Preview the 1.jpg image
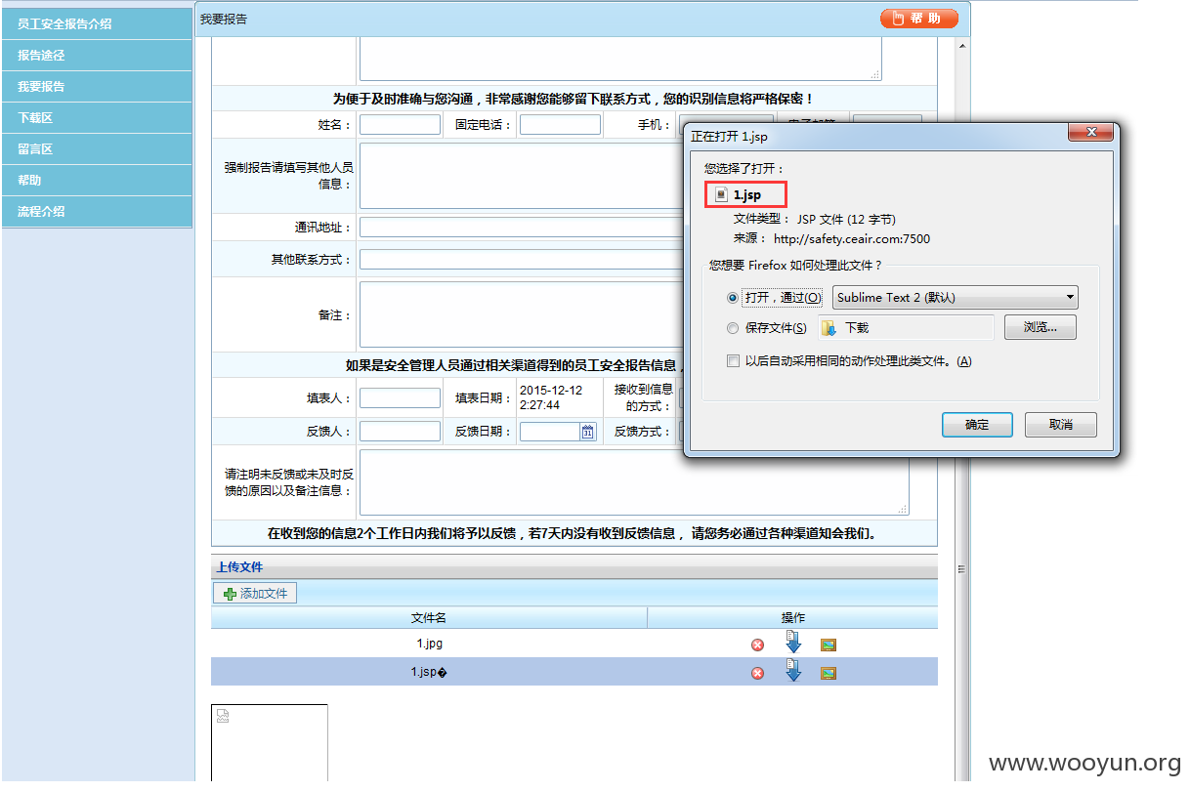The width and height of the screenshot is (1190, 791). (829, 645)
